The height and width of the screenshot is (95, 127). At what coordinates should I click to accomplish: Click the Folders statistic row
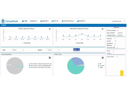[x=112, y=41]
